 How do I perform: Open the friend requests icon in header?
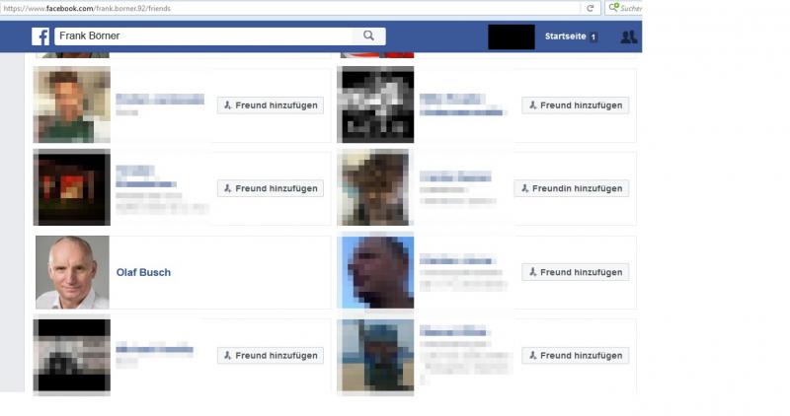point(628,37)
